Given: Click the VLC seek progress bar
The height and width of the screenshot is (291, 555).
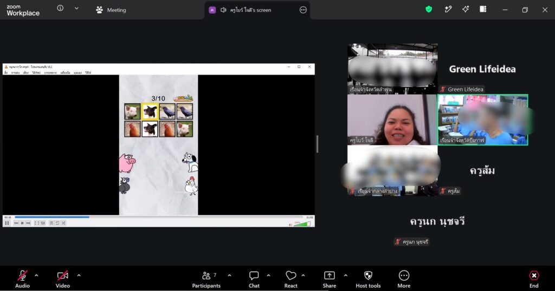Looking at the screenshot, I should pos(159,217).
